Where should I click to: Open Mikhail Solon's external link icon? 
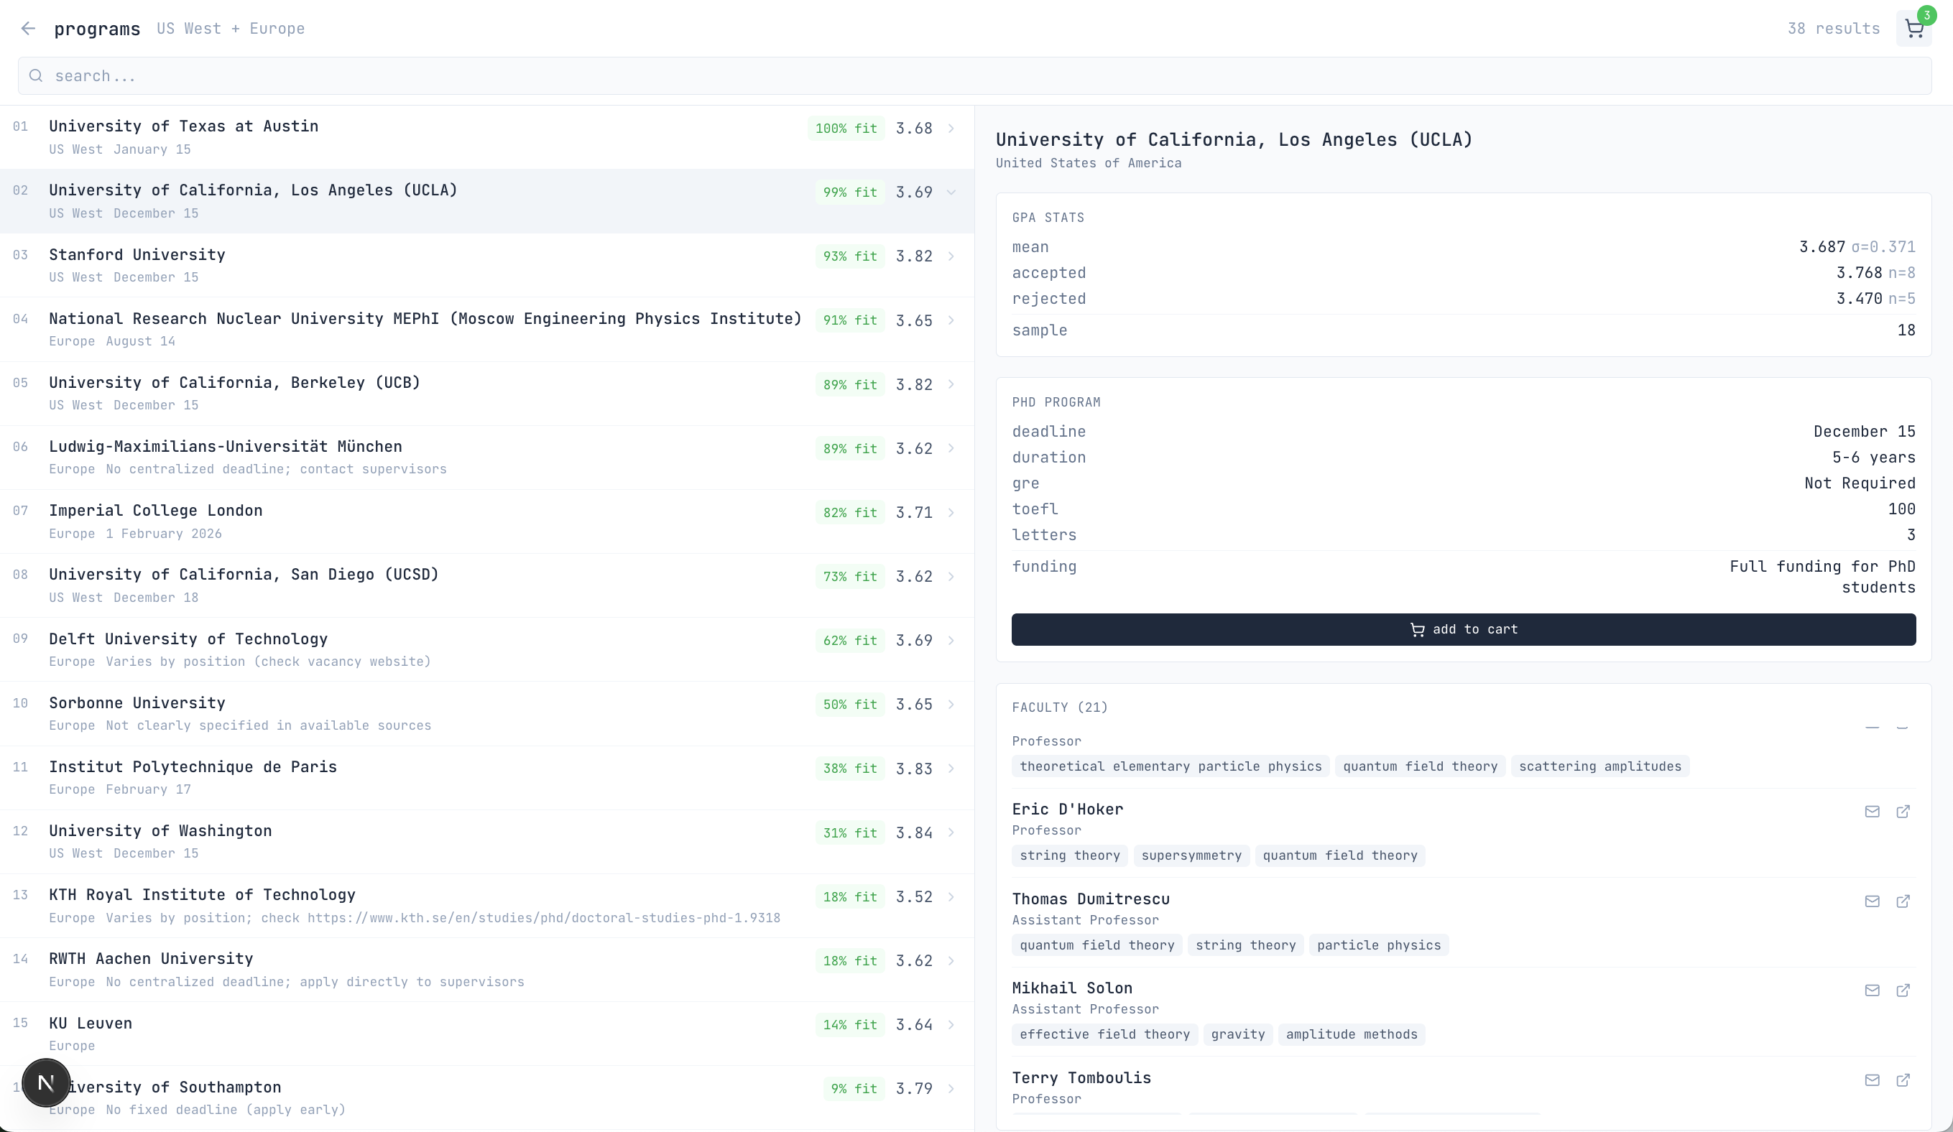tap(1903, 990)
